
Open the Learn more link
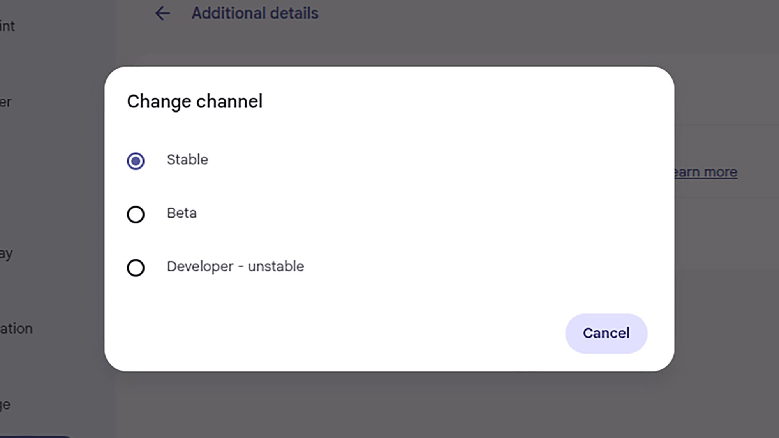[x=706, y=172]
